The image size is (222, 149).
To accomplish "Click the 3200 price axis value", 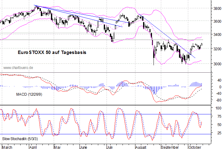I will 217,49.
